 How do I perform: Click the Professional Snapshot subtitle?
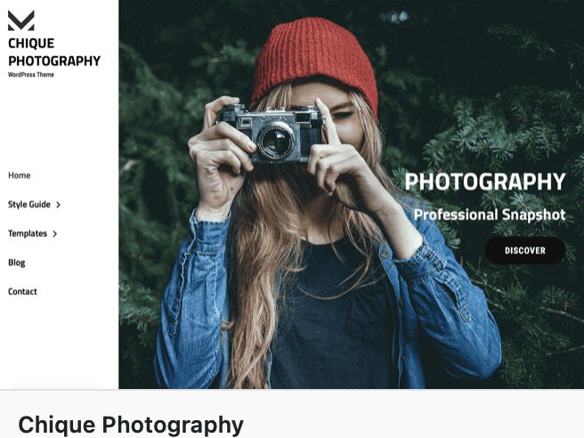(x=490, y=215)
